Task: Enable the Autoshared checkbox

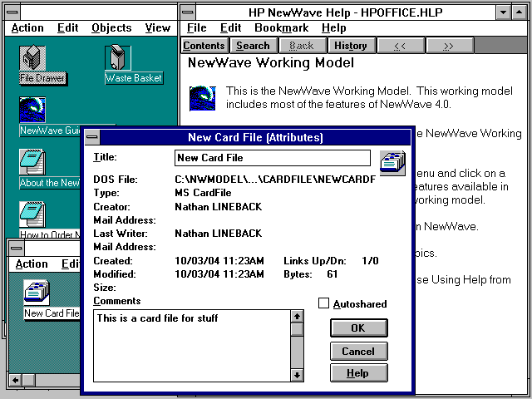Action: pos(324,304)
